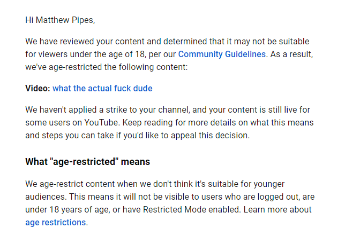
Task: Click 'Restricted Mode' in the last paragraph
Action: 175,210
